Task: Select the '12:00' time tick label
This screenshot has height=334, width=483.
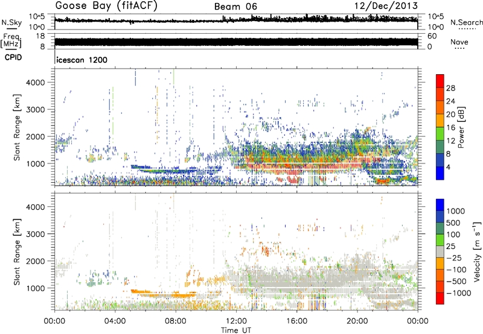Action: [x=236, y=321]
